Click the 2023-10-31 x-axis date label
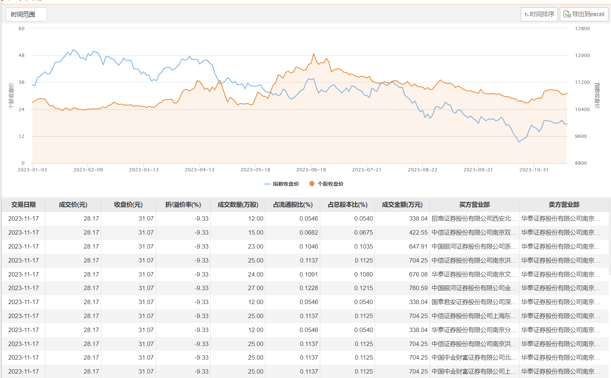This screenshot has width=611, height=378. 534,170
